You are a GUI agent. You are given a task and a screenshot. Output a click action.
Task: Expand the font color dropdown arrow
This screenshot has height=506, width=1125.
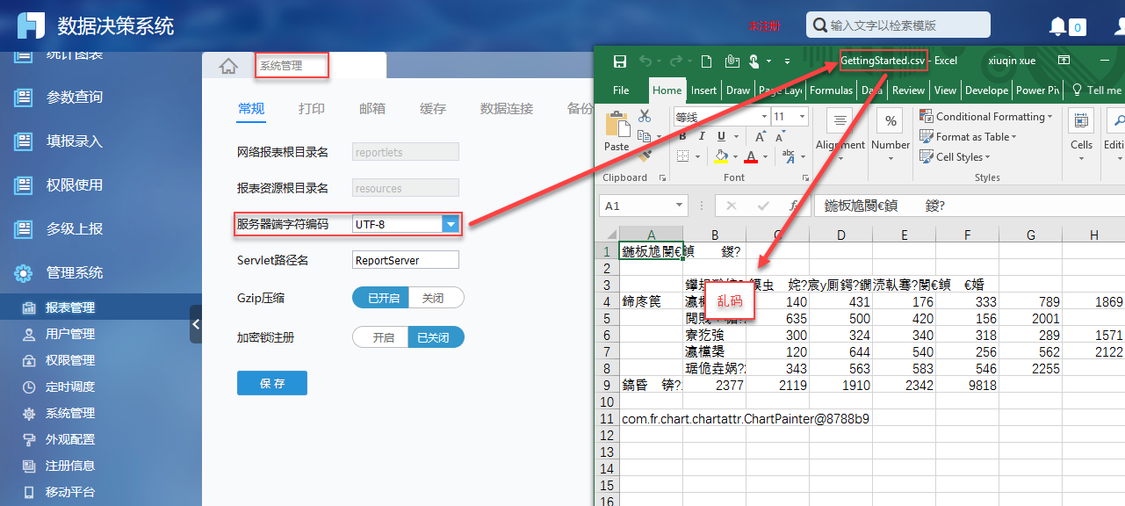tap(763, 157)
